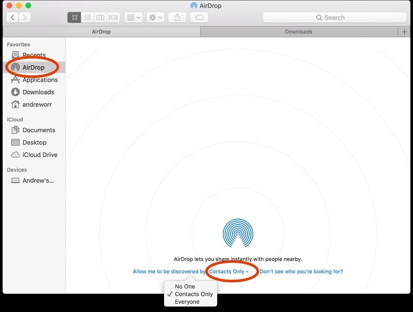Screen dimensions: 413x312
Task: Open a new Finder tab
Action: (405, 32)
